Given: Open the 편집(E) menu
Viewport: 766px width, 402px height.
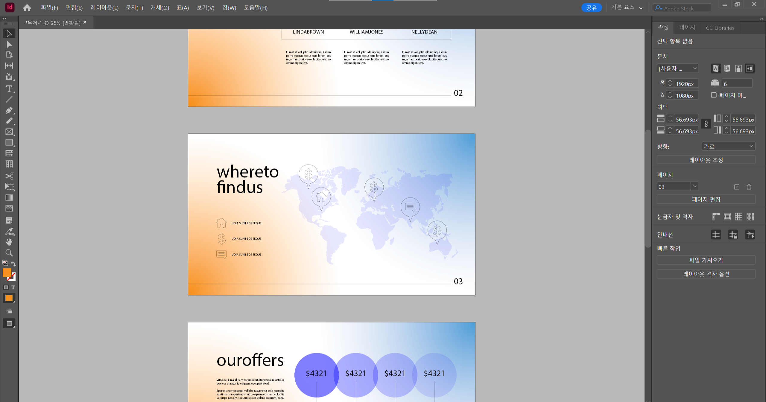Looking at the screenshot, I should (74, 8).
